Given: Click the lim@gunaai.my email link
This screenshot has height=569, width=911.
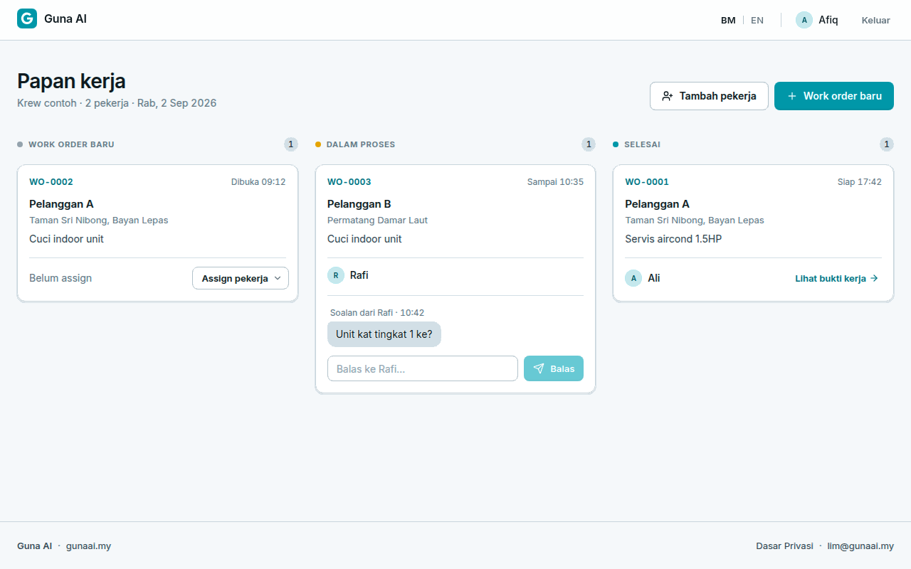Looking at the screenshot, I should [x=860, y=546].
